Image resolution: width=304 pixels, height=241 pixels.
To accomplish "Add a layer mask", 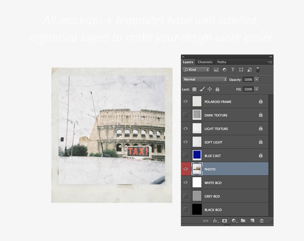I will 225,220.
